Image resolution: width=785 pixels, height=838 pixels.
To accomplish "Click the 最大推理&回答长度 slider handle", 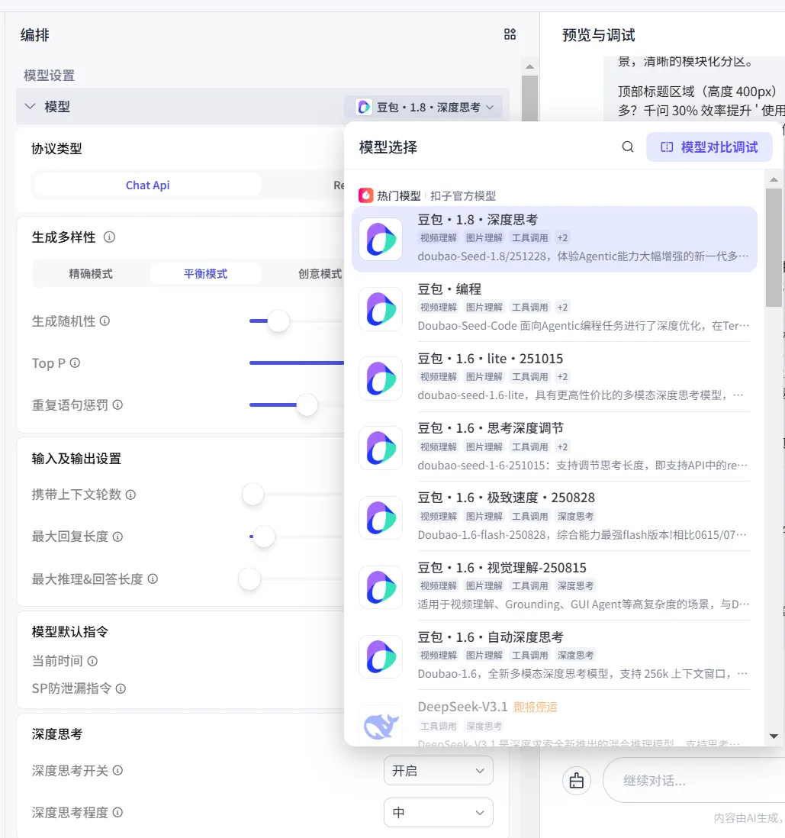I will coord(249,579).
